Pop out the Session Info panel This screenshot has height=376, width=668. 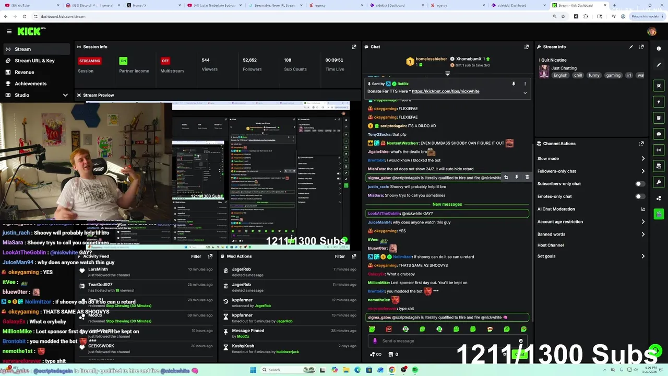coord(354,47)
